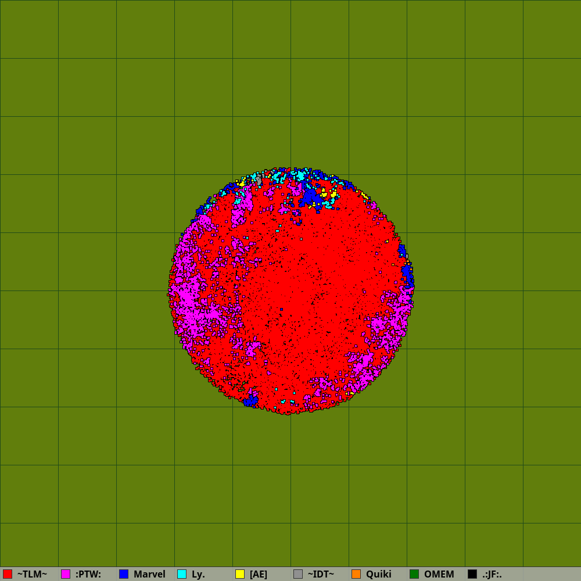Select the .:JF:. legend label
Screen dimensions: 581x581
492,574
